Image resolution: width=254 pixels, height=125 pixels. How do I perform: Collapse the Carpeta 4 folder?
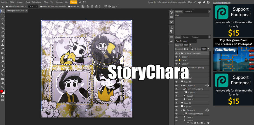tap(182, 85)
